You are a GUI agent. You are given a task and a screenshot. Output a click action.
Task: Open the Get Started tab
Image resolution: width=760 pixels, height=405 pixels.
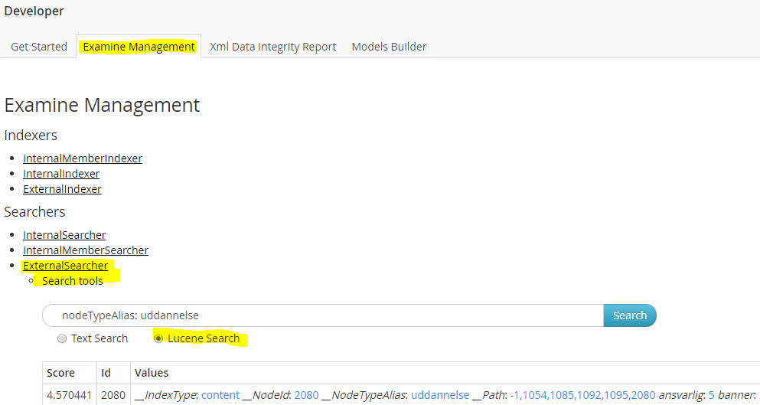[x=39, y=47]
